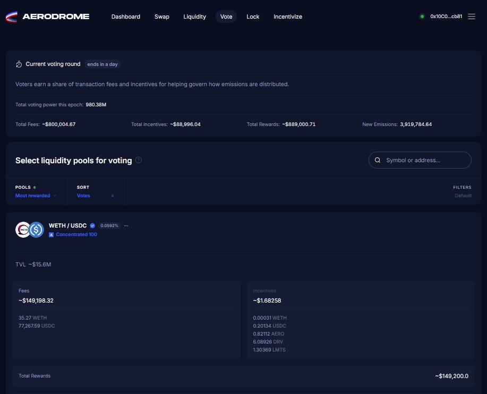Expand the Most rewarded pools dropdown
The image size is (487, 394).
[36, 196]
